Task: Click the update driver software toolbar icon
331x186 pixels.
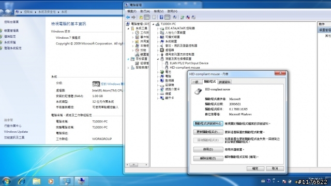Action: (x=182, y=17)
